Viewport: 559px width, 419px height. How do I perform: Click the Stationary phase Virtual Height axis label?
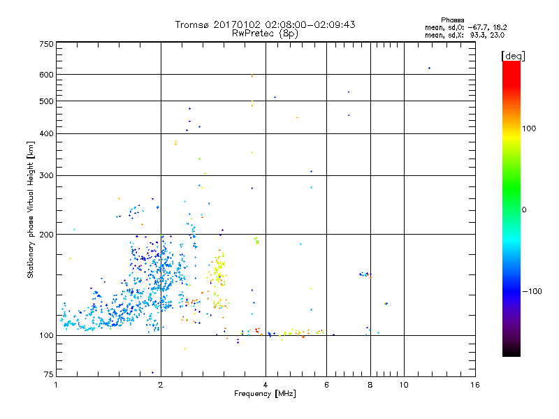(30, 210)
